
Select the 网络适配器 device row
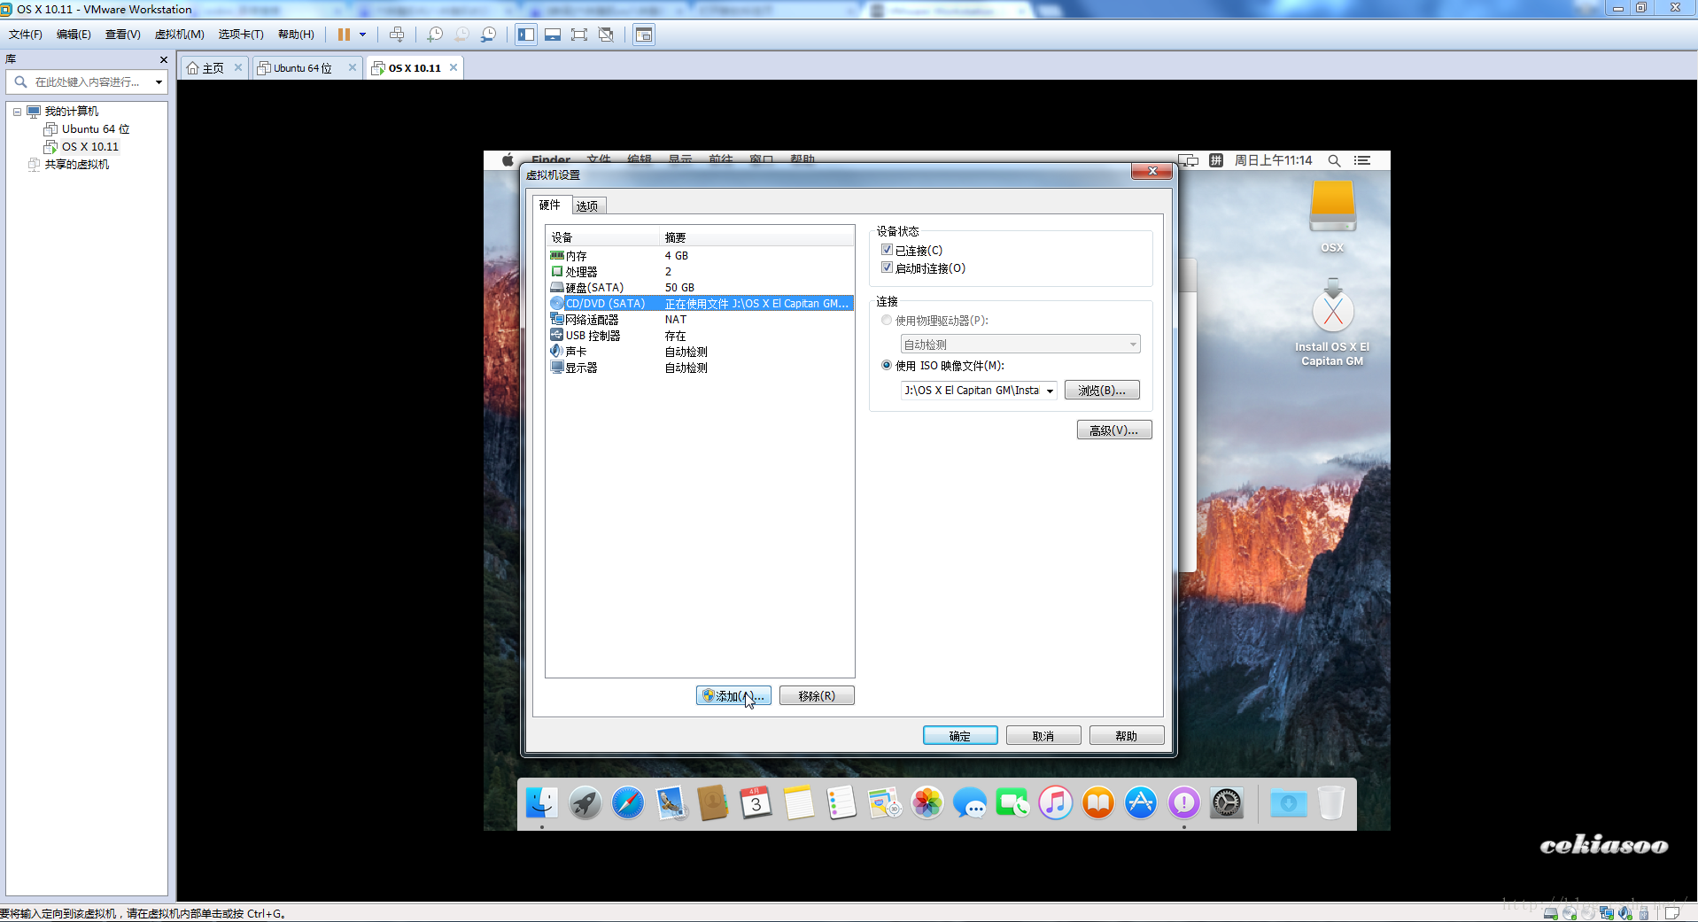point(700,320)
